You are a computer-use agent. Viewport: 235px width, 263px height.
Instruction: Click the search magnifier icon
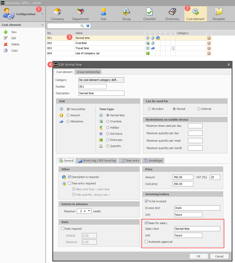82,26
